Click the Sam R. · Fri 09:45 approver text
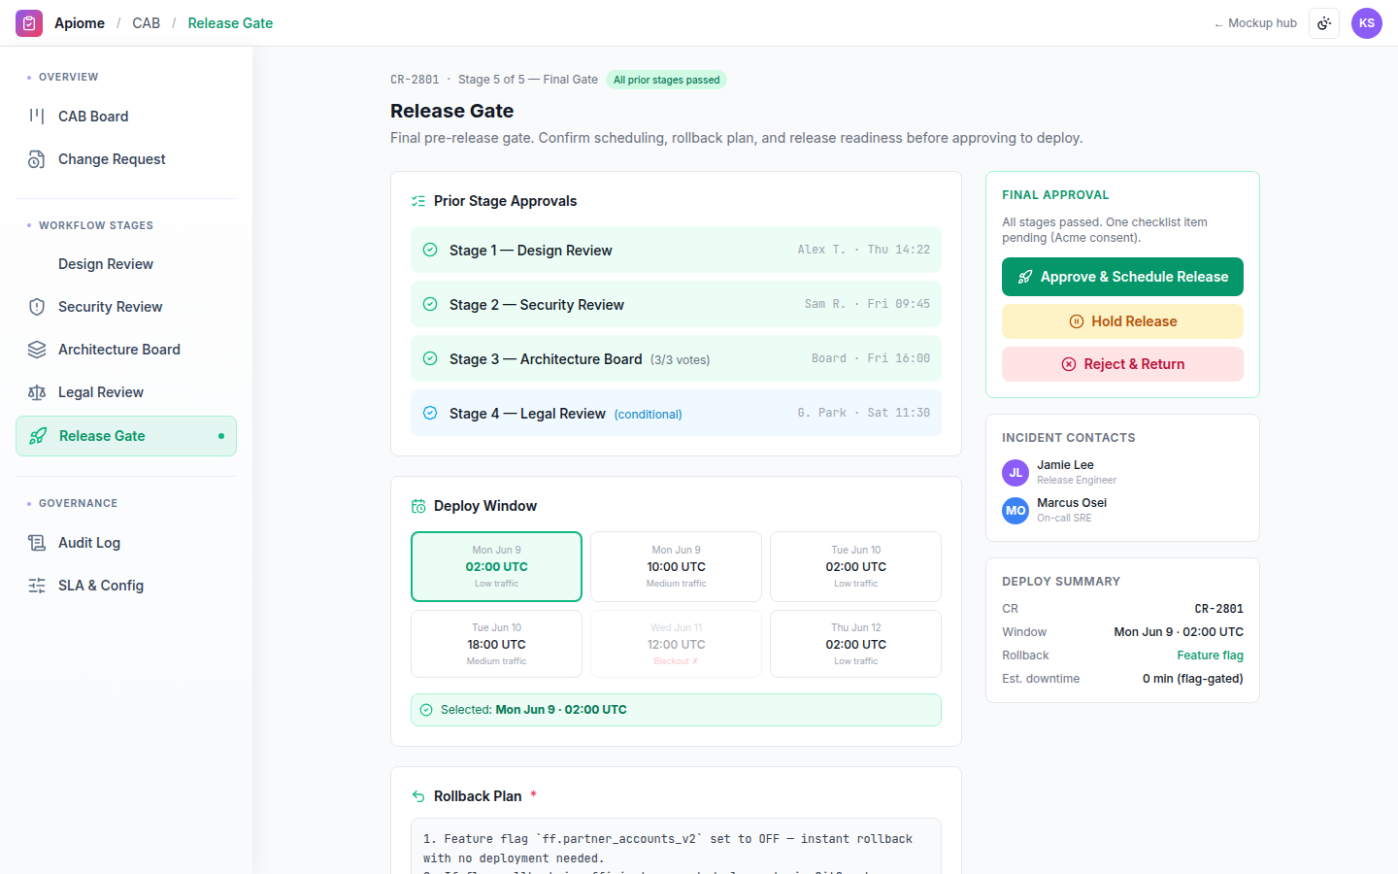 867,304
